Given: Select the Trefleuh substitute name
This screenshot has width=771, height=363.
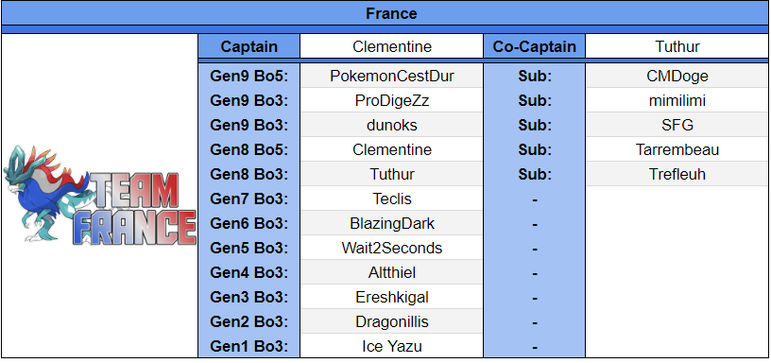Looking at the screenshot, I should click(x=677, y=174).
